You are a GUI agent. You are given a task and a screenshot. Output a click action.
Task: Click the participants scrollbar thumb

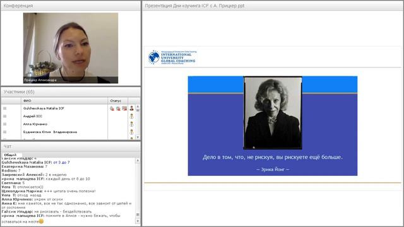(138, 110)
